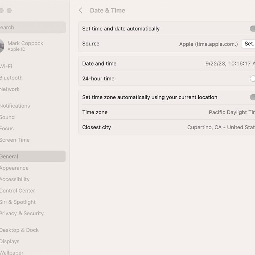Select Control Center in sidebar

click(x=18, y=191)
